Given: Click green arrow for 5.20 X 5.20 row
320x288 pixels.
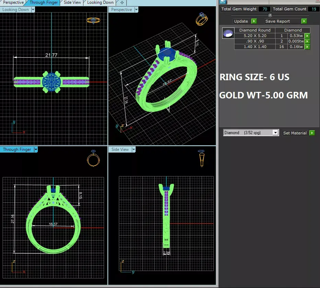Looking at the screenshot, I should [x=307, y=36].
